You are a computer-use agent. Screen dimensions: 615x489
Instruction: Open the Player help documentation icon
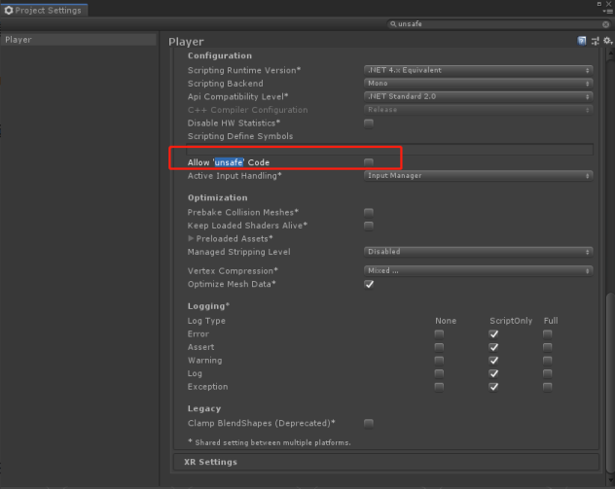coord(582,41)
